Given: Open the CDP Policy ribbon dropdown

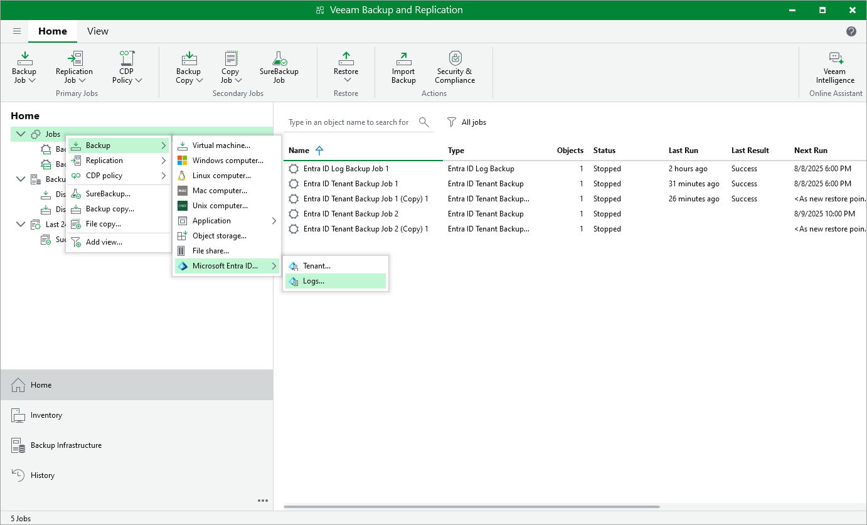Looking at the screenshot, I should click(x=127, y=67).
